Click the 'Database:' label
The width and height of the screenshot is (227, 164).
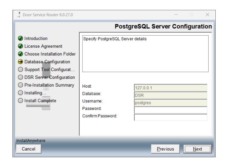tap(92, 94)
